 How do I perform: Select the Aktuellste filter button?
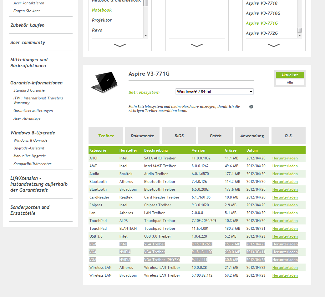(290, 75)
